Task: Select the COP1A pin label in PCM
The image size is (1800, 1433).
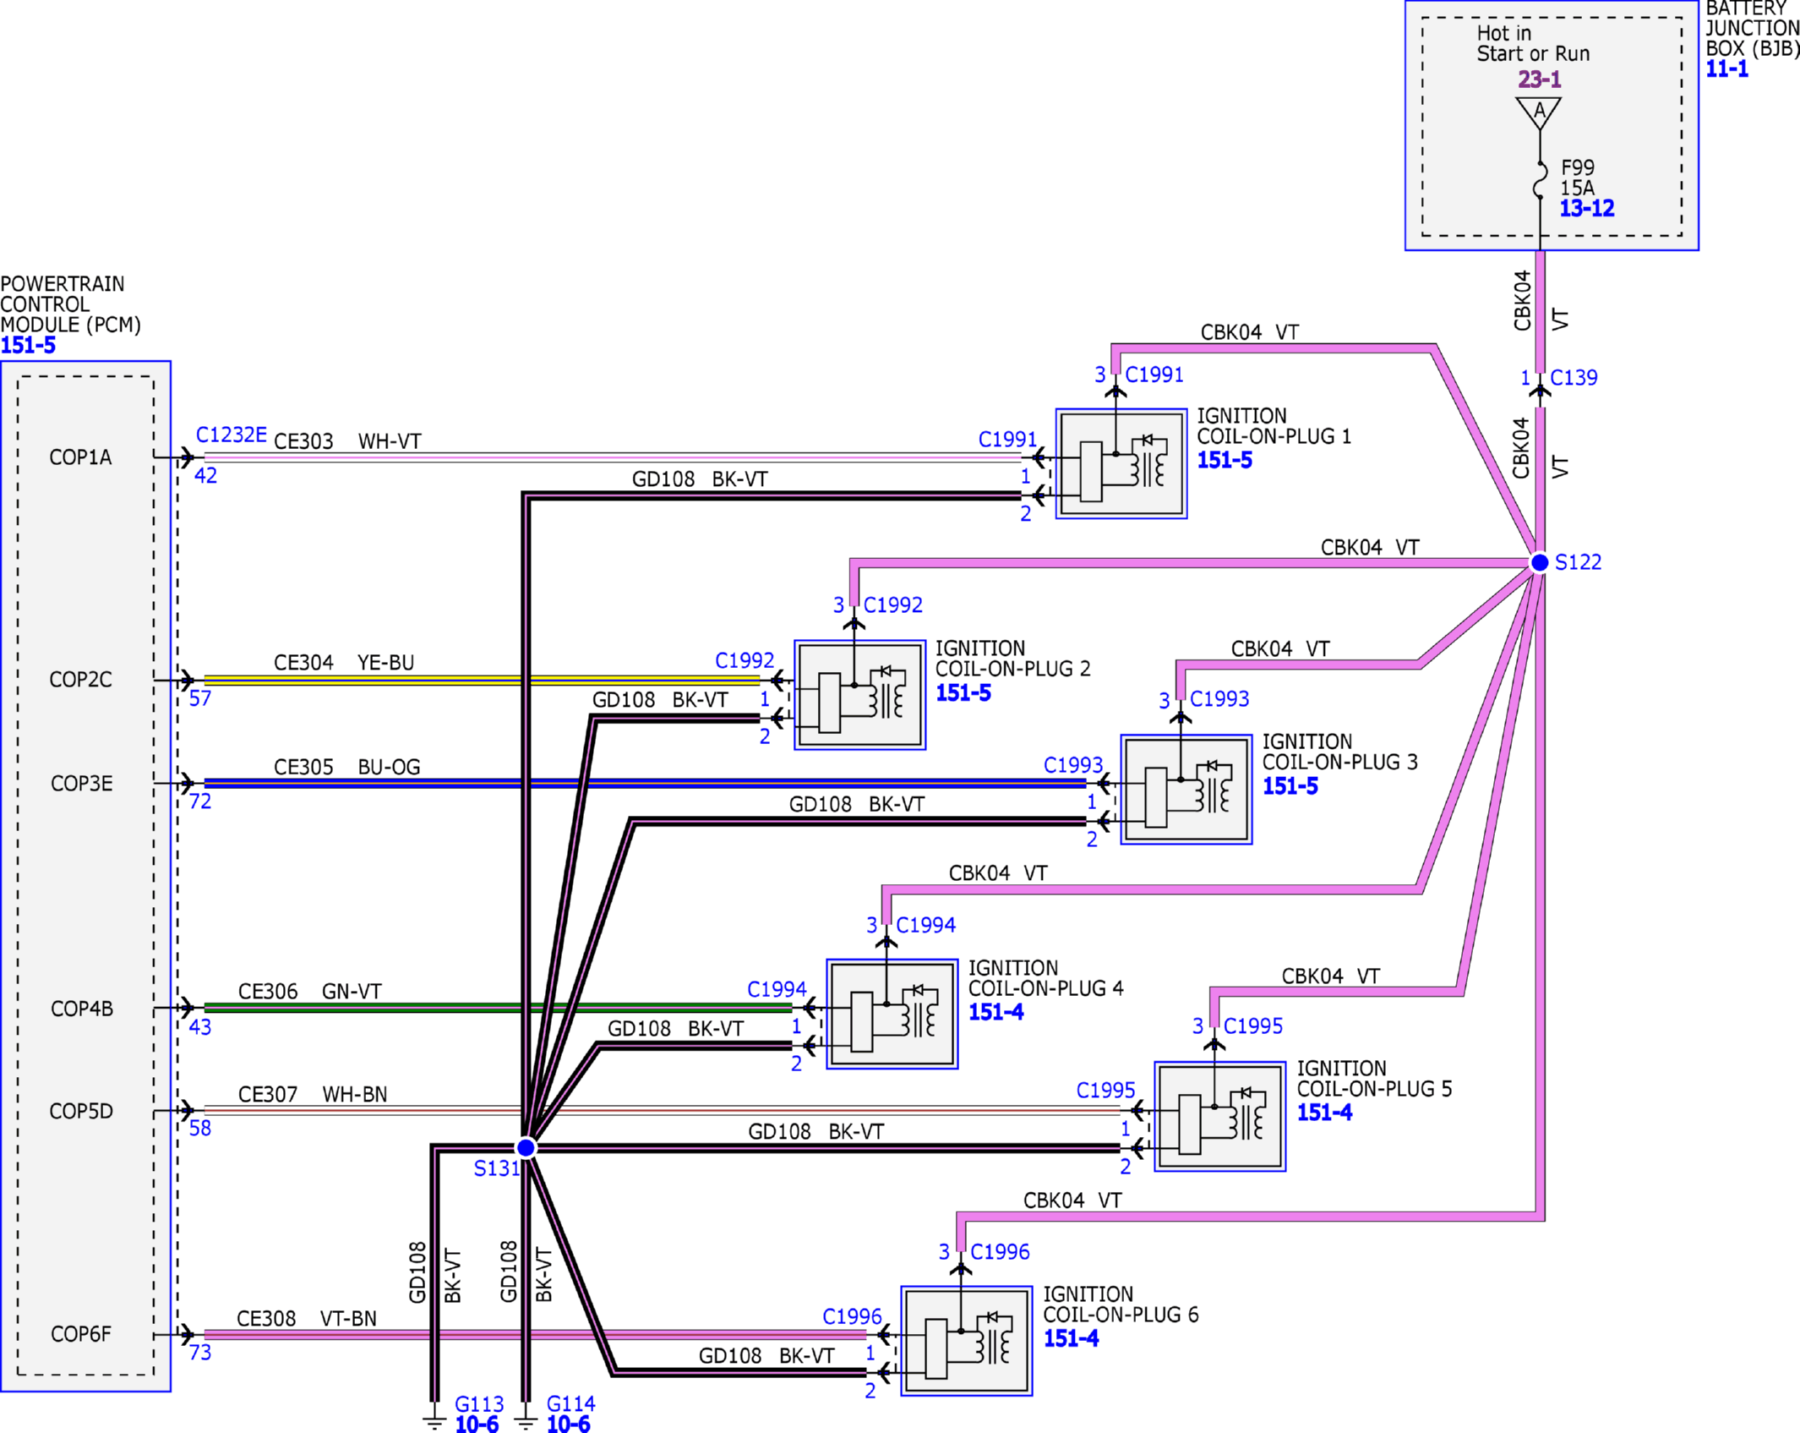Action: [80, 457]
